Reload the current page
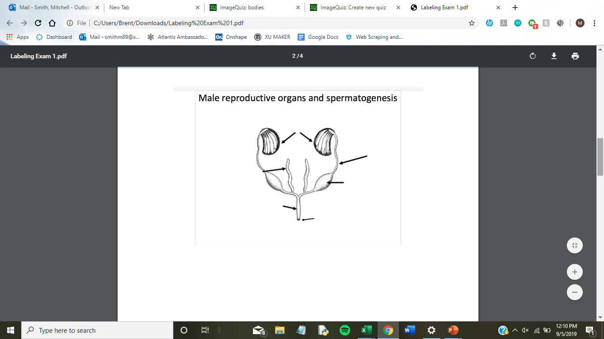 pyautogui.click(x=38, y=23)
